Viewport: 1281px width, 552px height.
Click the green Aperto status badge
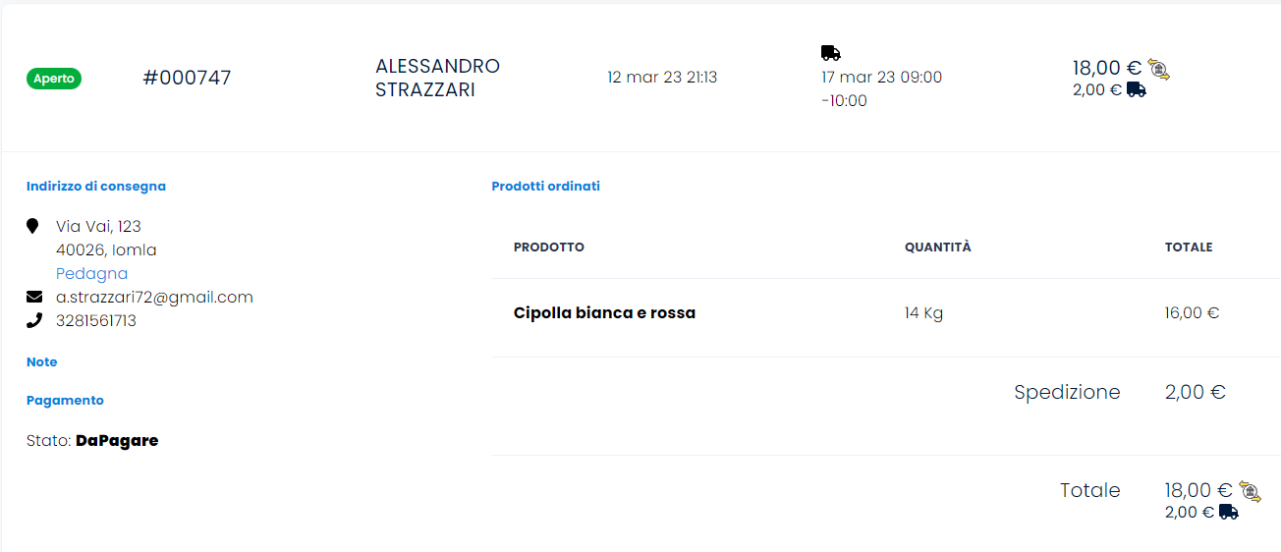coord(54,79)
